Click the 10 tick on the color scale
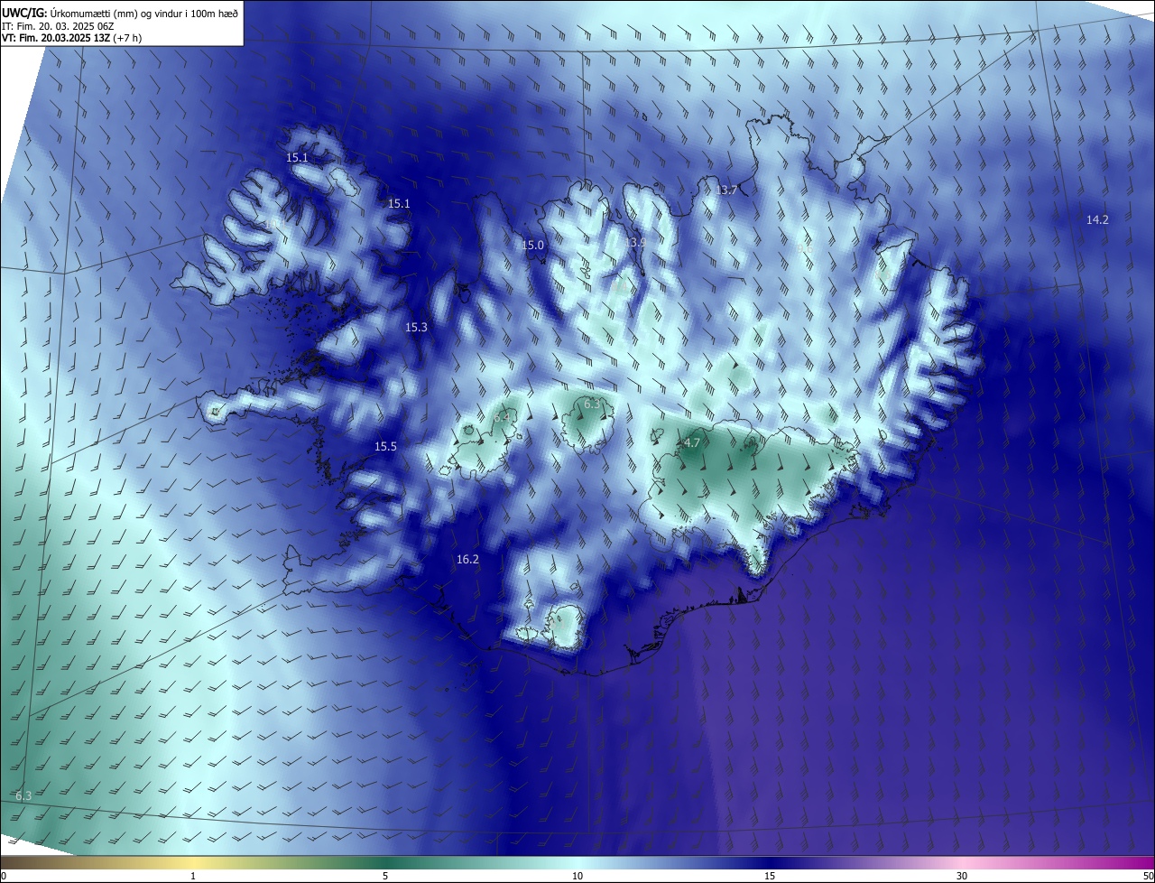The height and width of the screenshot is (883, 1155). [577, 876]
